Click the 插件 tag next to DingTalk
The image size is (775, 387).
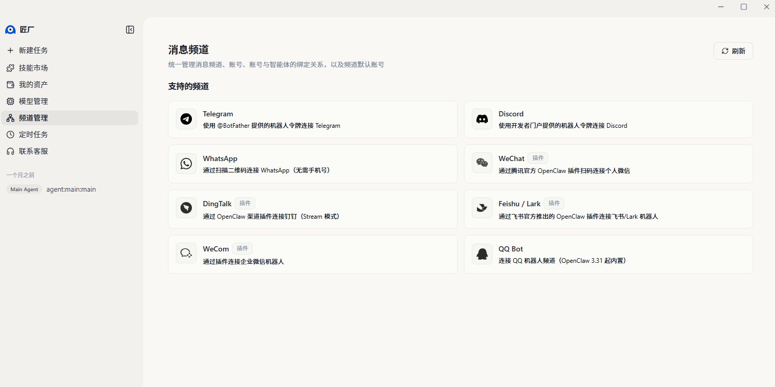[245, 203]
